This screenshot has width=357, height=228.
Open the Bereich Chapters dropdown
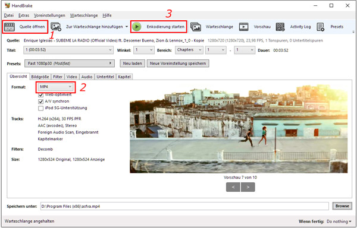click(x=189, y=50)
